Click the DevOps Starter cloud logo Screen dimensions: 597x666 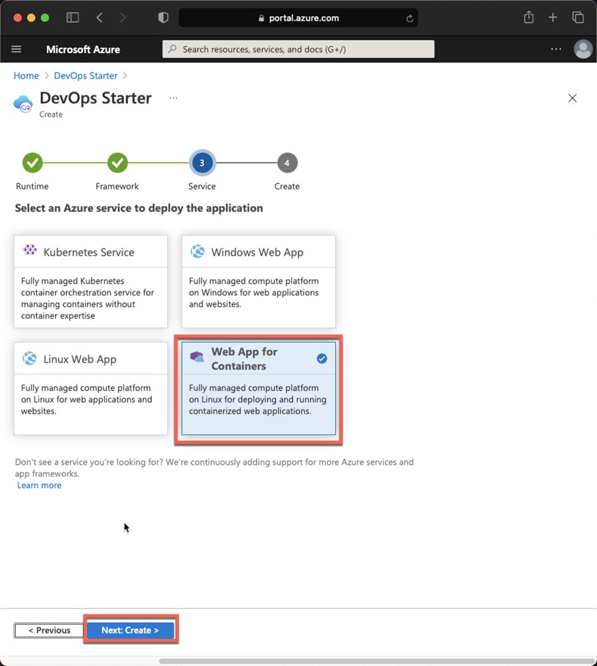tap(23, 103)
